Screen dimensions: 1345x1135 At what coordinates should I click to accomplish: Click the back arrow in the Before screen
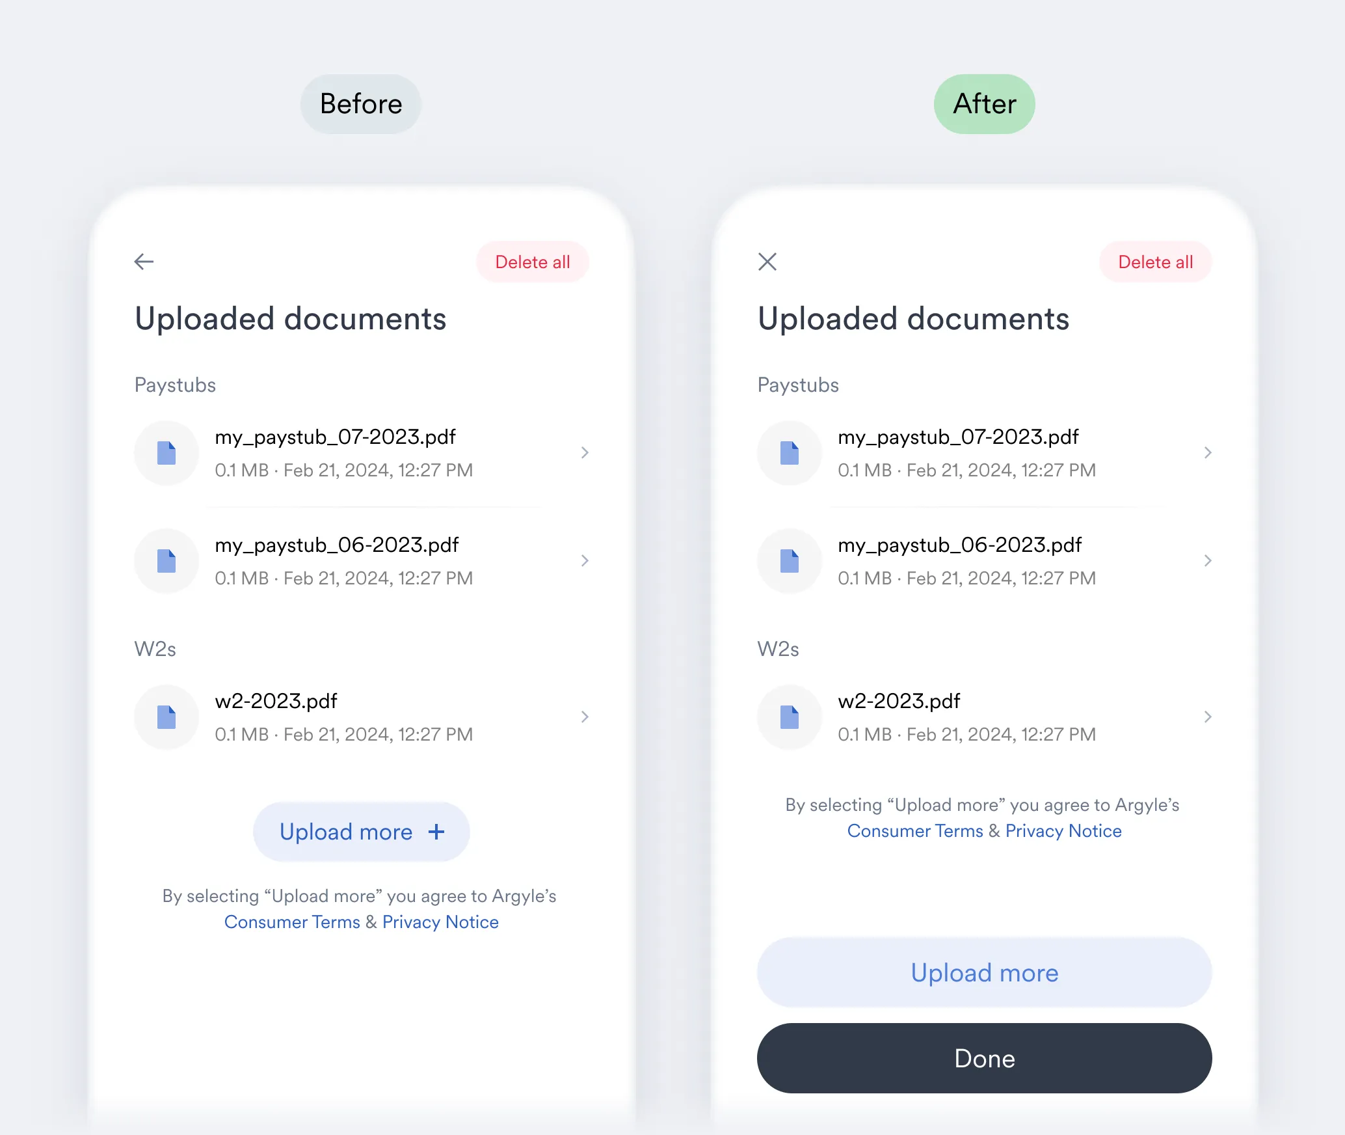click(x=144, y=262)
